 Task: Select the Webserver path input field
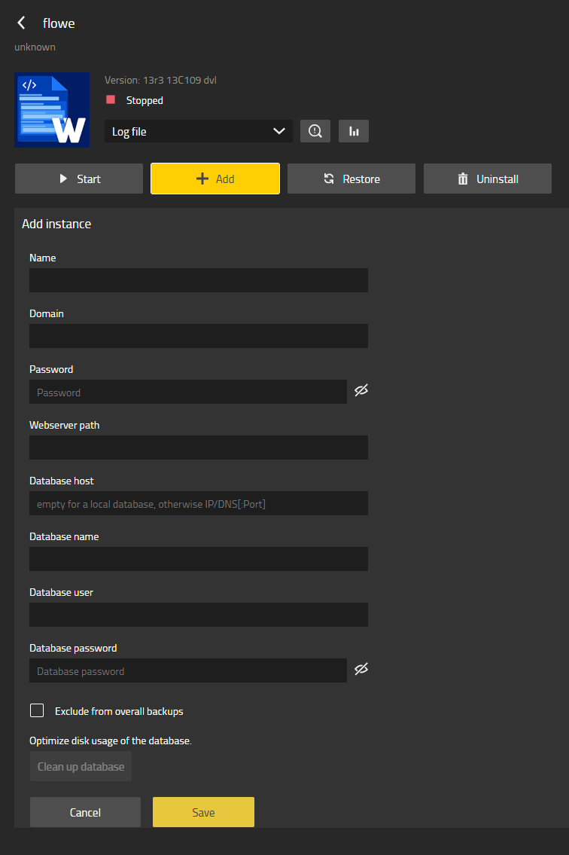199,447
